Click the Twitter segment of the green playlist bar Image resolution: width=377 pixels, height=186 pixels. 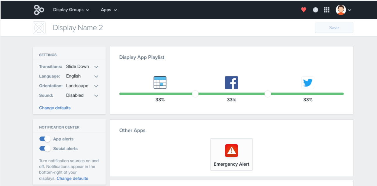click(x=307, y=94)
